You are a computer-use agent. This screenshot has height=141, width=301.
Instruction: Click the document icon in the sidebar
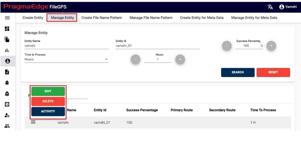7,72
